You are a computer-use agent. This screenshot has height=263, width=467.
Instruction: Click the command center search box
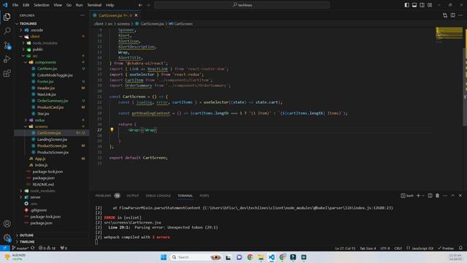pyautogui.click(x=242, y=5)
